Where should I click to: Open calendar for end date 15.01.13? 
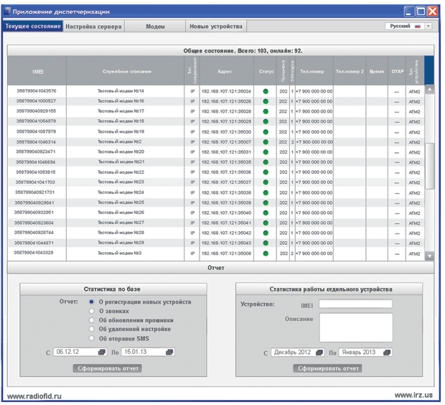point(169,352)
